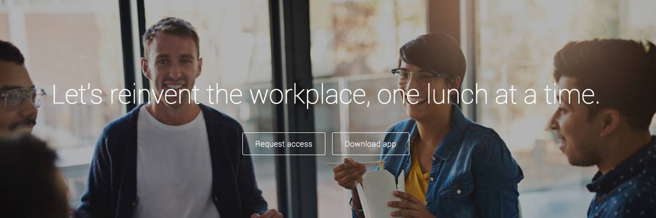Image resolution: width=656 pixels, height=218 pixels.
Task: Click the smiling man's face above headline
Action: pyautogui.click(x=171, y=65)
